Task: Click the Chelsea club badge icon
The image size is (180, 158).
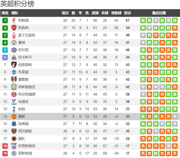Action: (x=14, y=50)
